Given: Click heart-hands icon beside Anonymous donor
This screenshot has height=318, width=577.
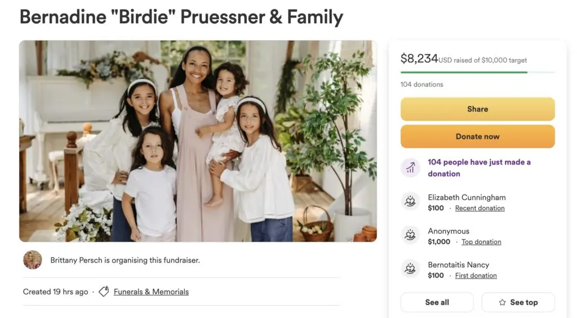Looking at the screenshot, I should pos(410,236).
